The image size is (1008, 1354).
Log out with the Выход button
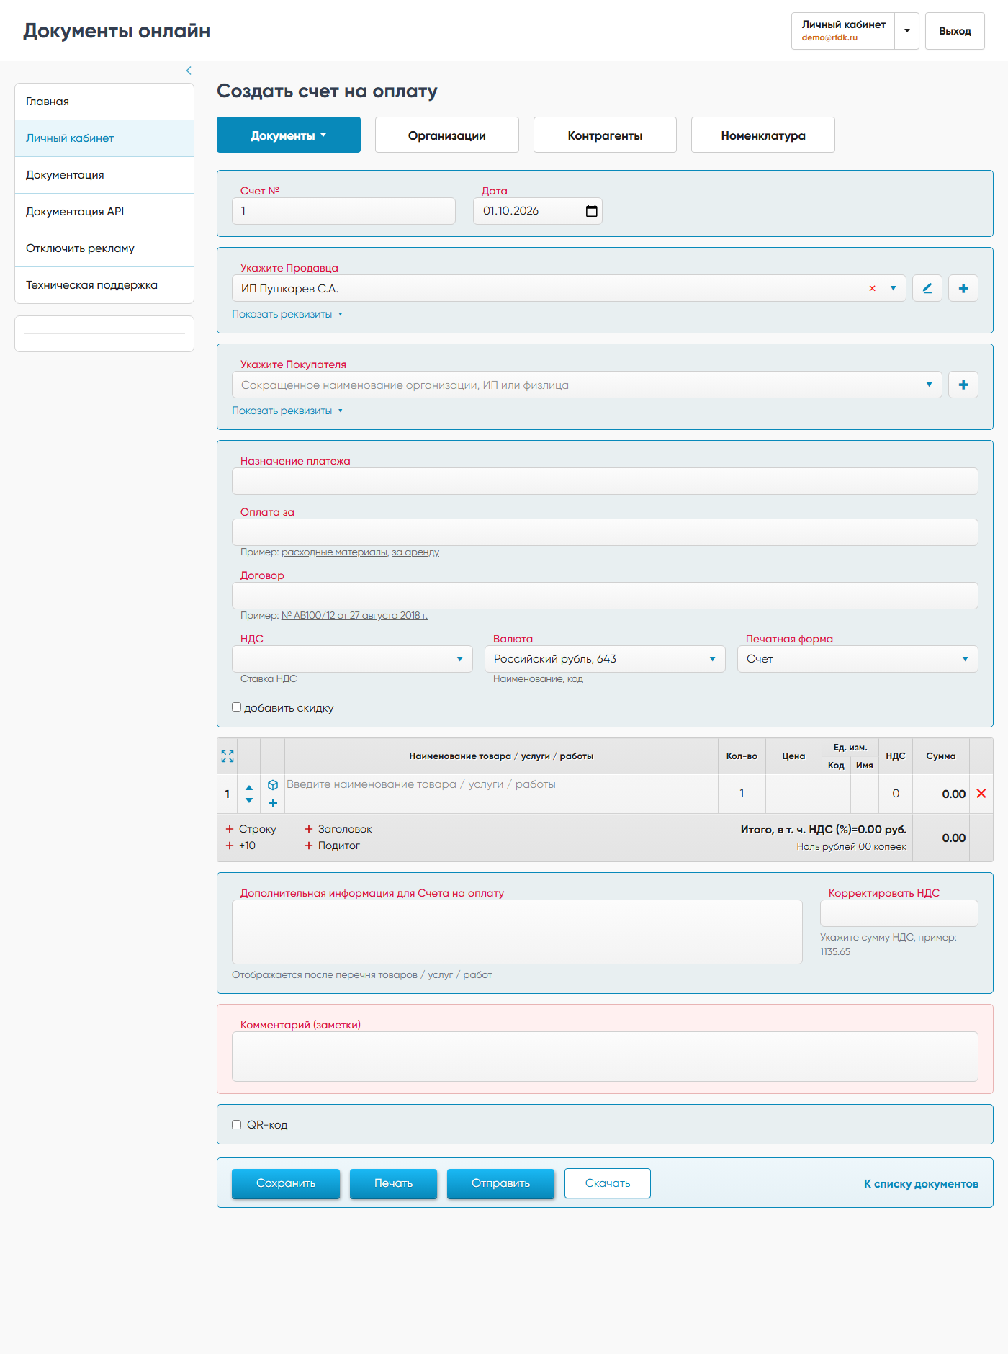click(955, 31)
